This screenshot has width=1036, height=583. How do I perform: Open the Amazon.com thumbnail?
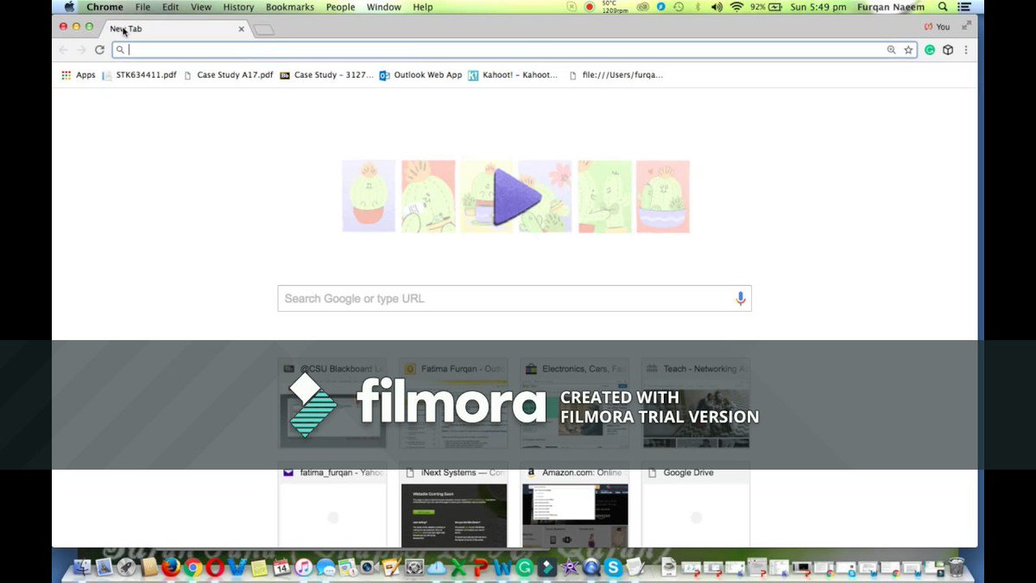click(x=575, y=507)
